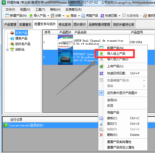Open the 导入产品 dropdown arrow
Image resolution: width=155 pixels, height=153 pixels.
(x=48, y=16)
